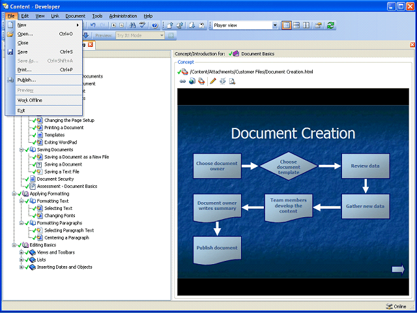Click the link icon in Concept pane

pyautogui.click(x=182, y=82)
